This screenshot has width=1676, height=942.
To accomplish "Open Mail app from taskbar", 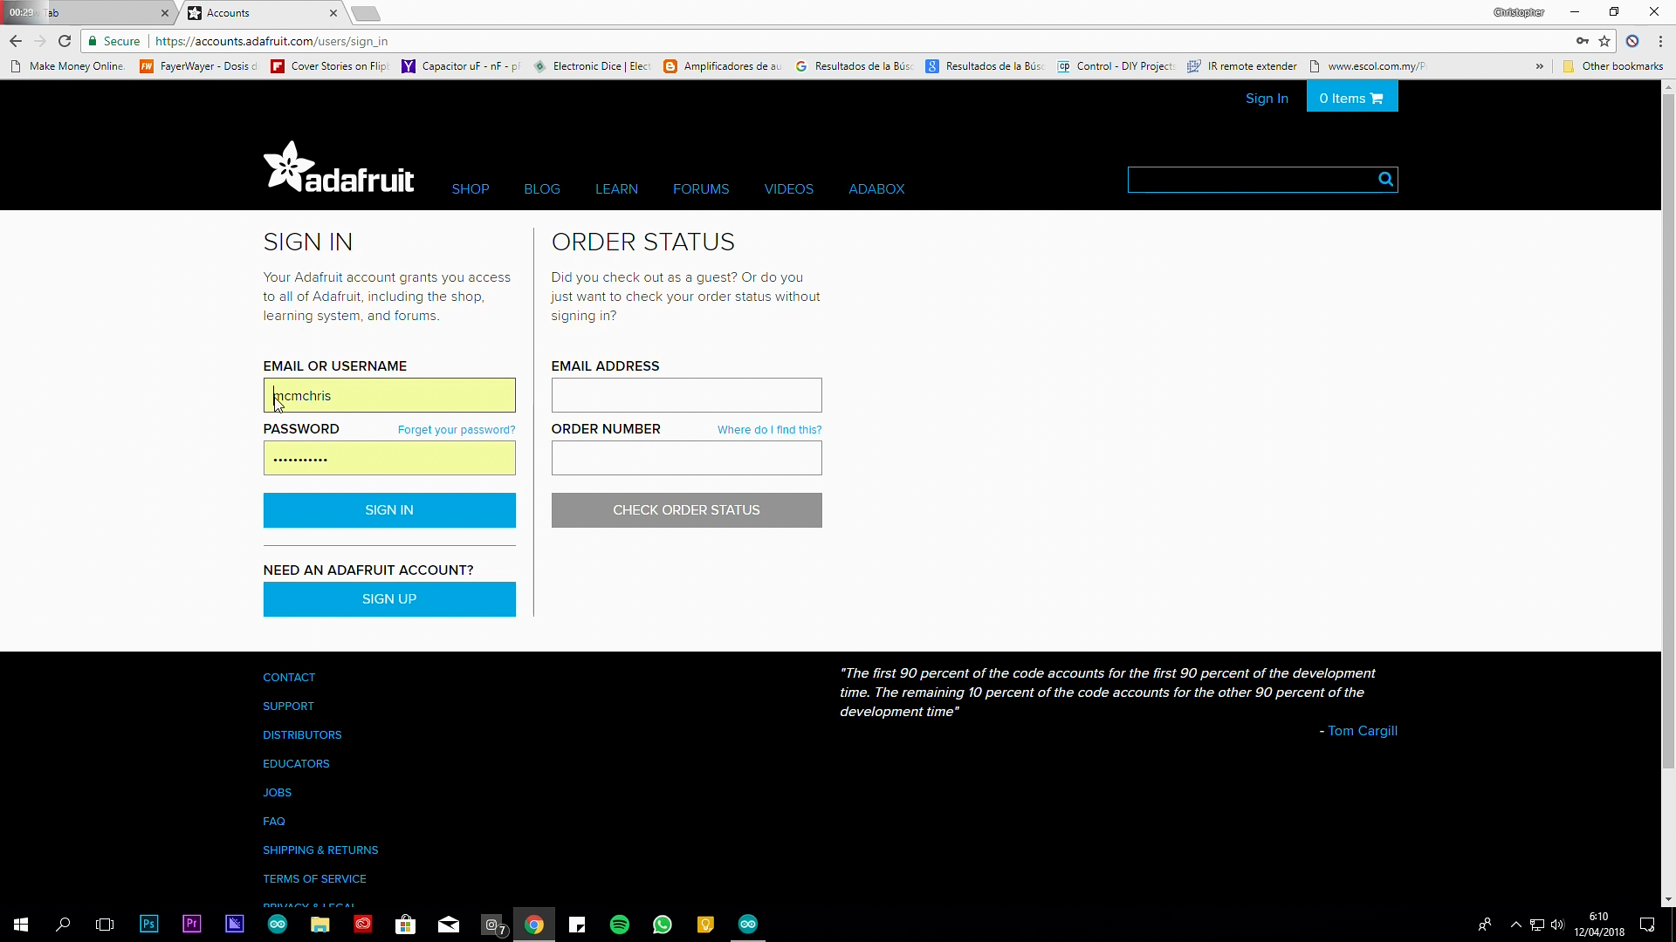I will 449,925.
